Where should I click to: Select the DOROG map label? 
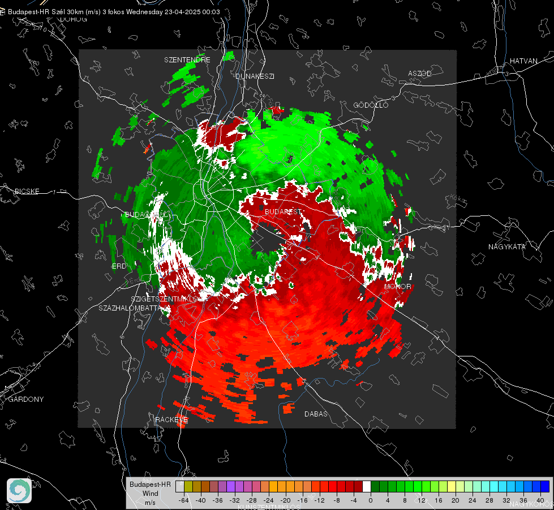click(74, 19)
